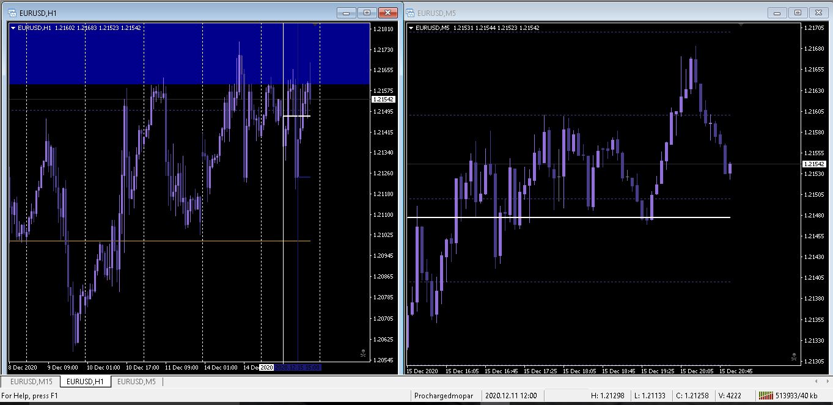Close the EURUSD,H1 chart window
Screen dimensions: 833x405
(388, 13)
